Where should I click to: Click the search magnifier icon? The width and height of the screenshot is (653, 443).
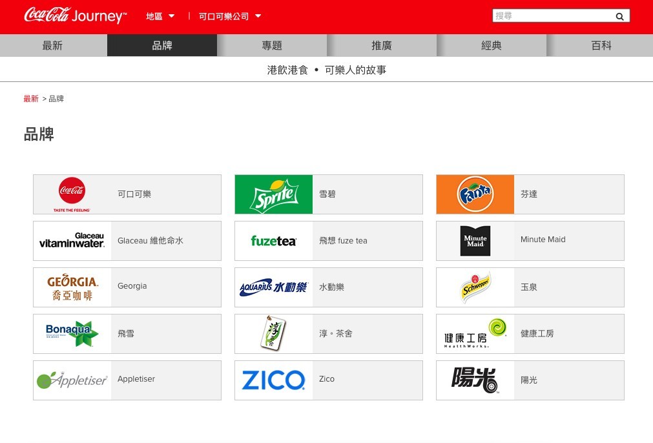coord(619,16)
